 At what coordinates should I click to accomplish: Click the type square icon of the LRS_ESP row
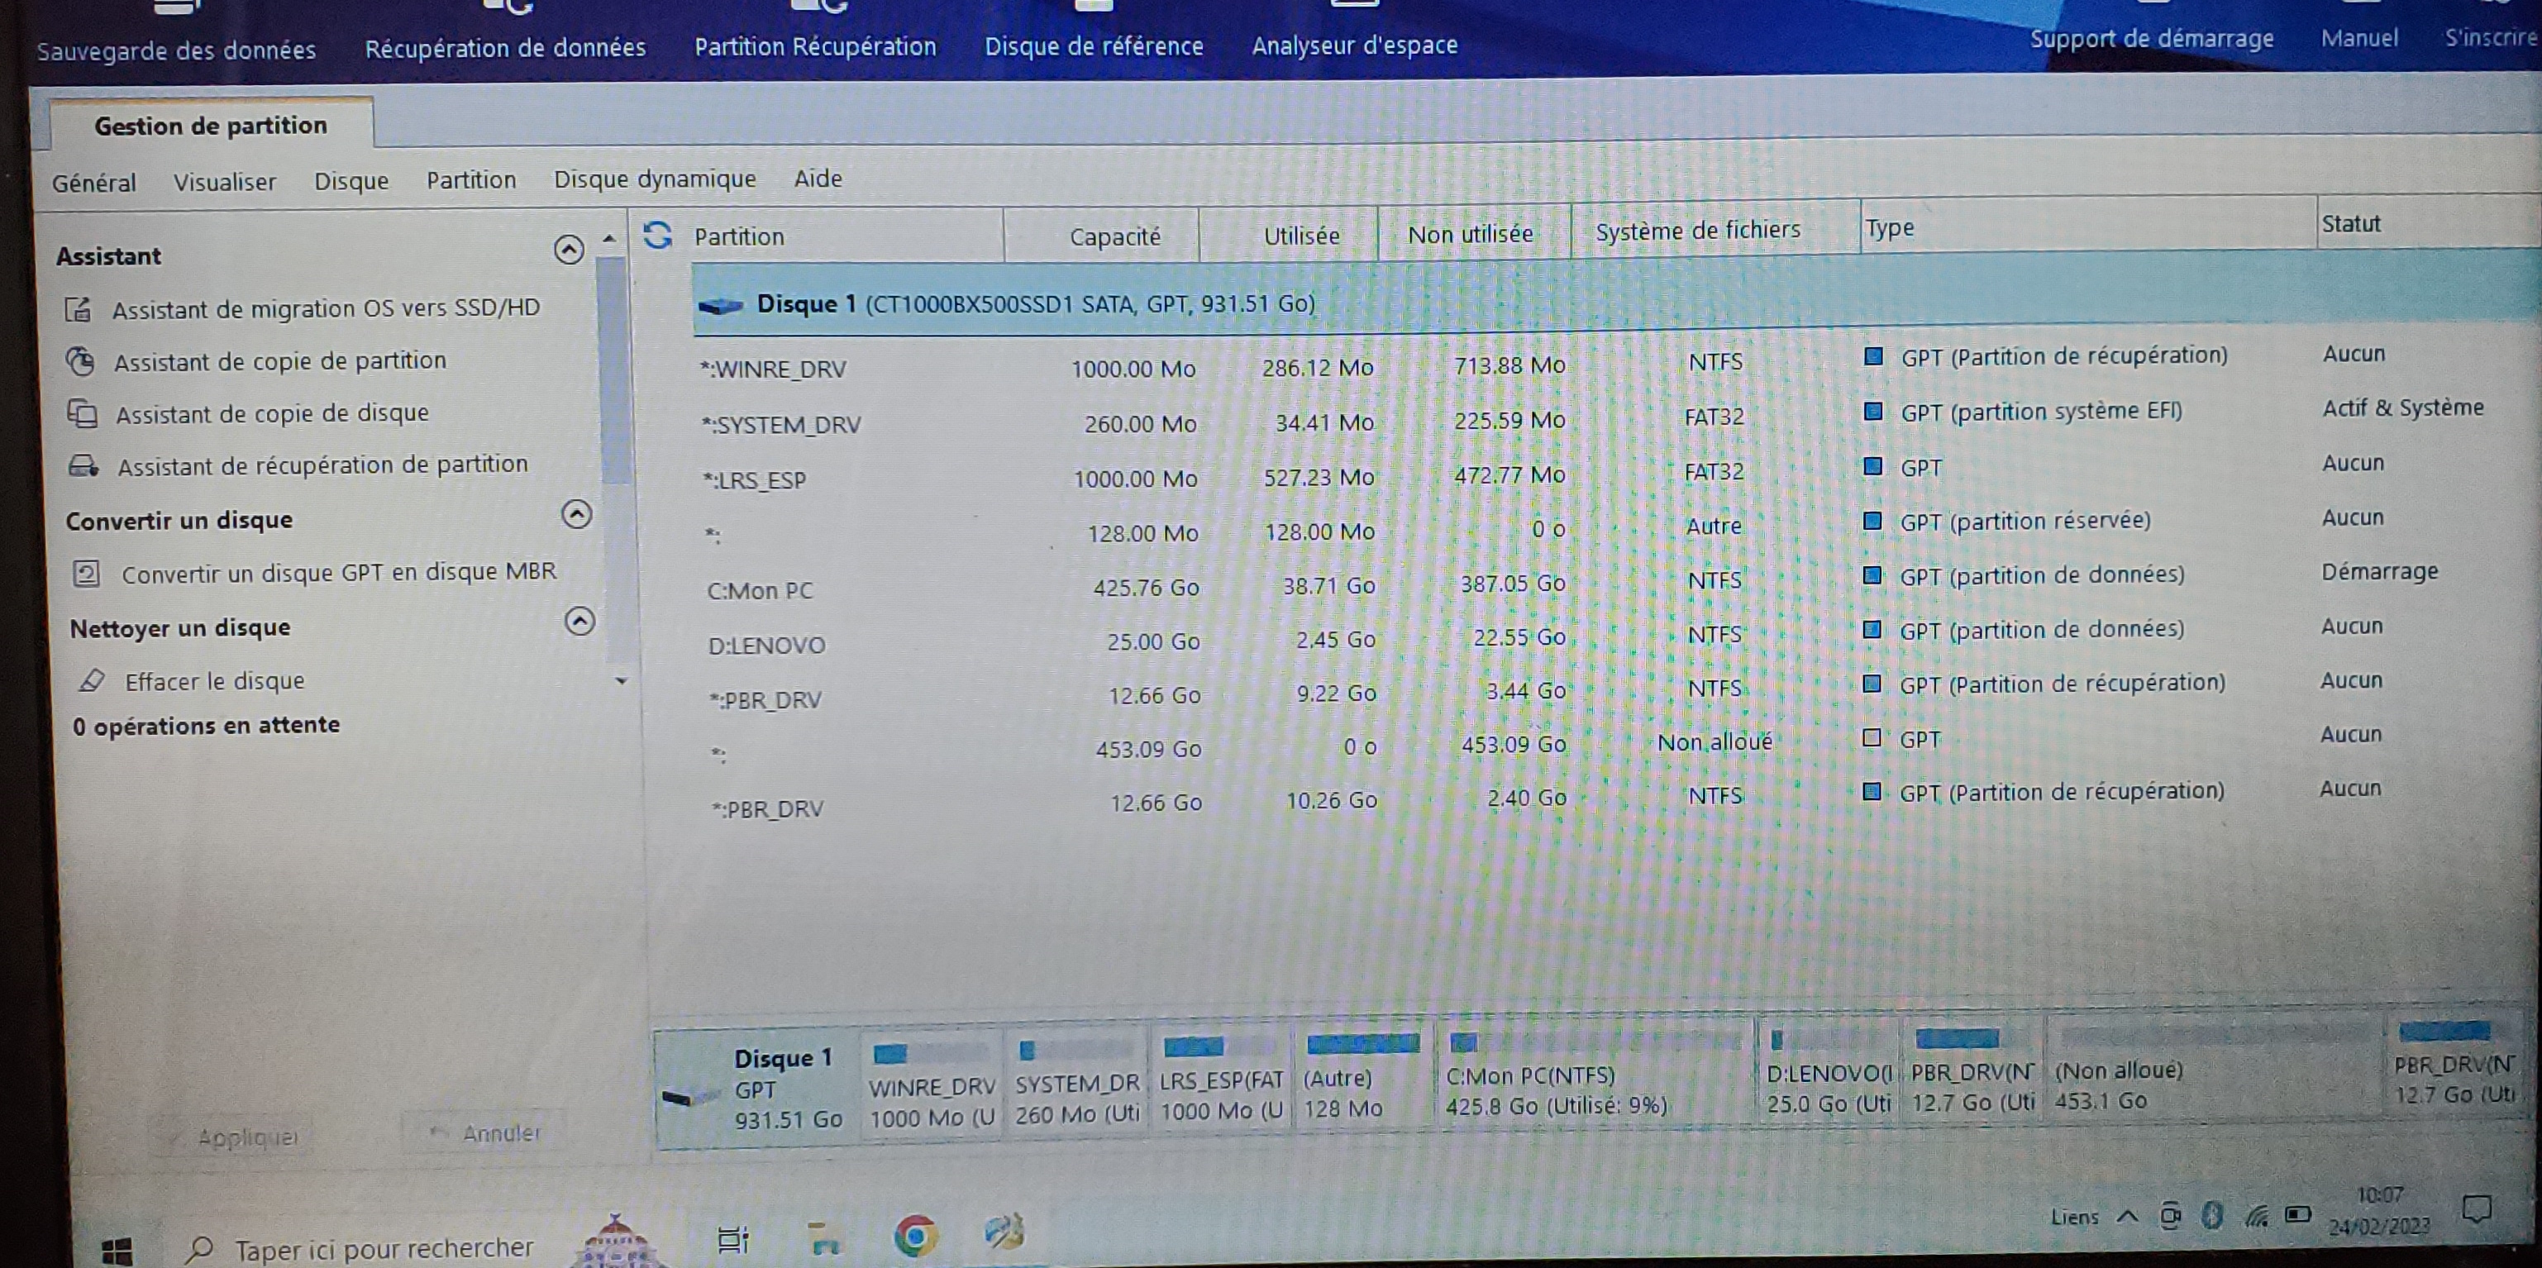pos(1873,465)
